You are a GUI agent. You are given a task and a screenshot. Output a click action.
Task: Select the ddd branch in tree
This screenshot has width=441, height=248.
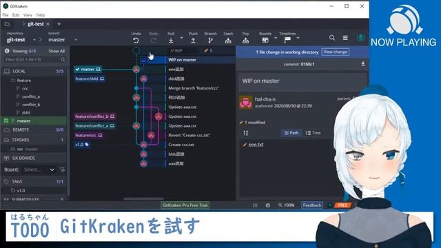pos(26,113)
